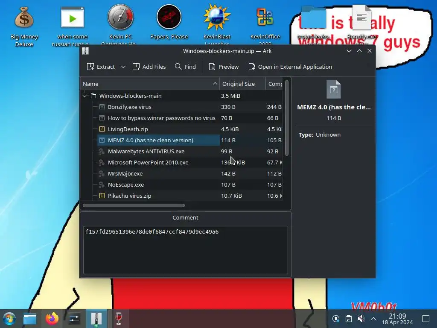Sort by the Name column header
The image size is (437, 328).
pos(150,84)
